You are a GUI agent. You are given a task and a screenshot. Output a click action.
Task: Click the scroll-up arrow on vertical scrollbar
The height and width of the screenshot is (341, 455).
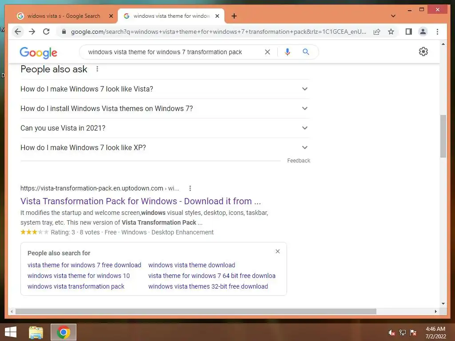[x=443, y=44]
